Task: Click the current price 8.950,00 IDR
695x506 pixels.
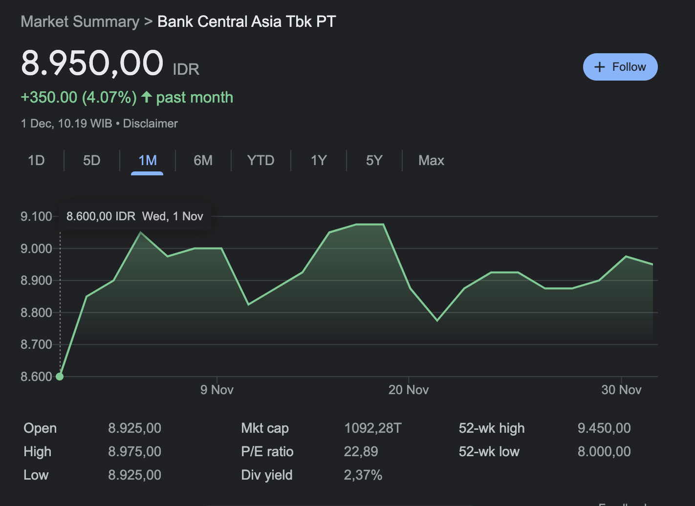Action: (92, 63)
